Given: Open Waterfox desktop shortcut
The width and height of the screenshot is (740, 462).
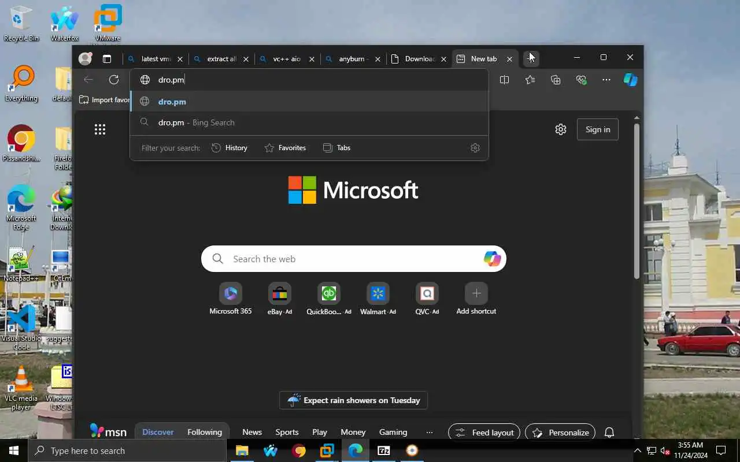Looking at the screenshot, I should pos(65,24).
